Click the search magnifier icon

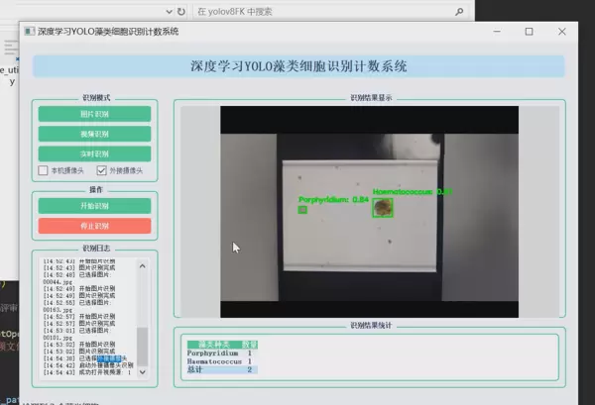click(458, 12)
